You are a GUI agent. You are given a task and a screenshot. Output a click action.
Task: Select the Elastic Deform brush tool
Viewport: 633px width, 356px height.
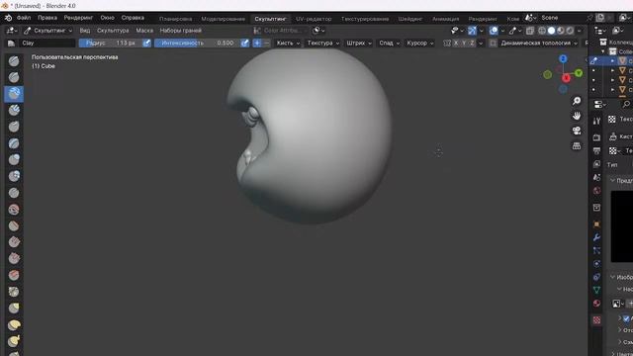coord(14,324)
